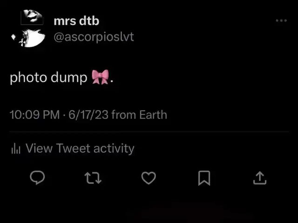This screenshot has height=223, width=298.
Task: Open View Tweet activity
Action: pyautogui.click(x=80, y=148)
